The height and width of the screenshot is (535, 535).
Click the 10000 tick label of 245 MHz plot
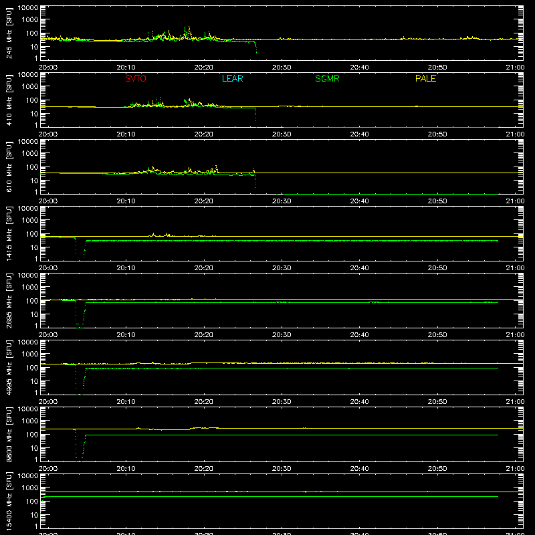tap(28, 8)
